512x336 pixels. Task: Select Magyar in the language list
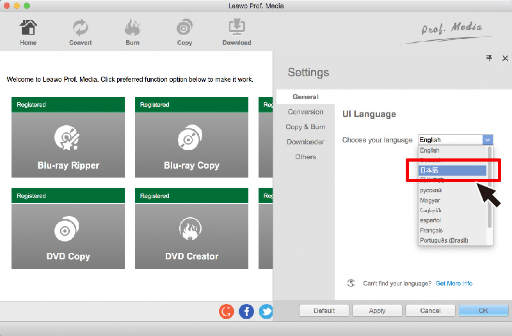click(452, 201)
